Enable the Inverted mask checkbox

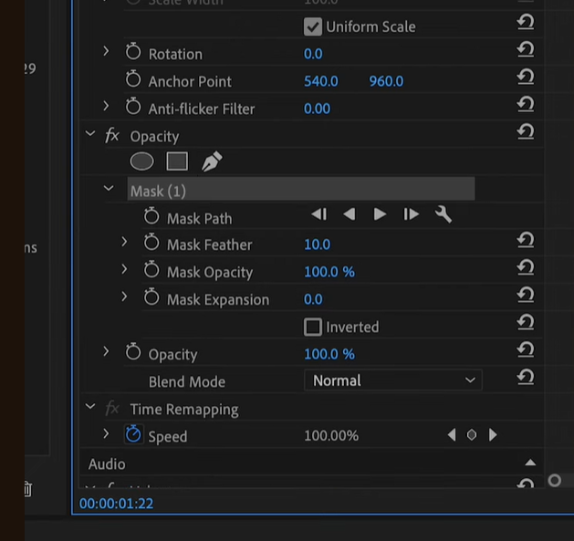coord(313,327)
